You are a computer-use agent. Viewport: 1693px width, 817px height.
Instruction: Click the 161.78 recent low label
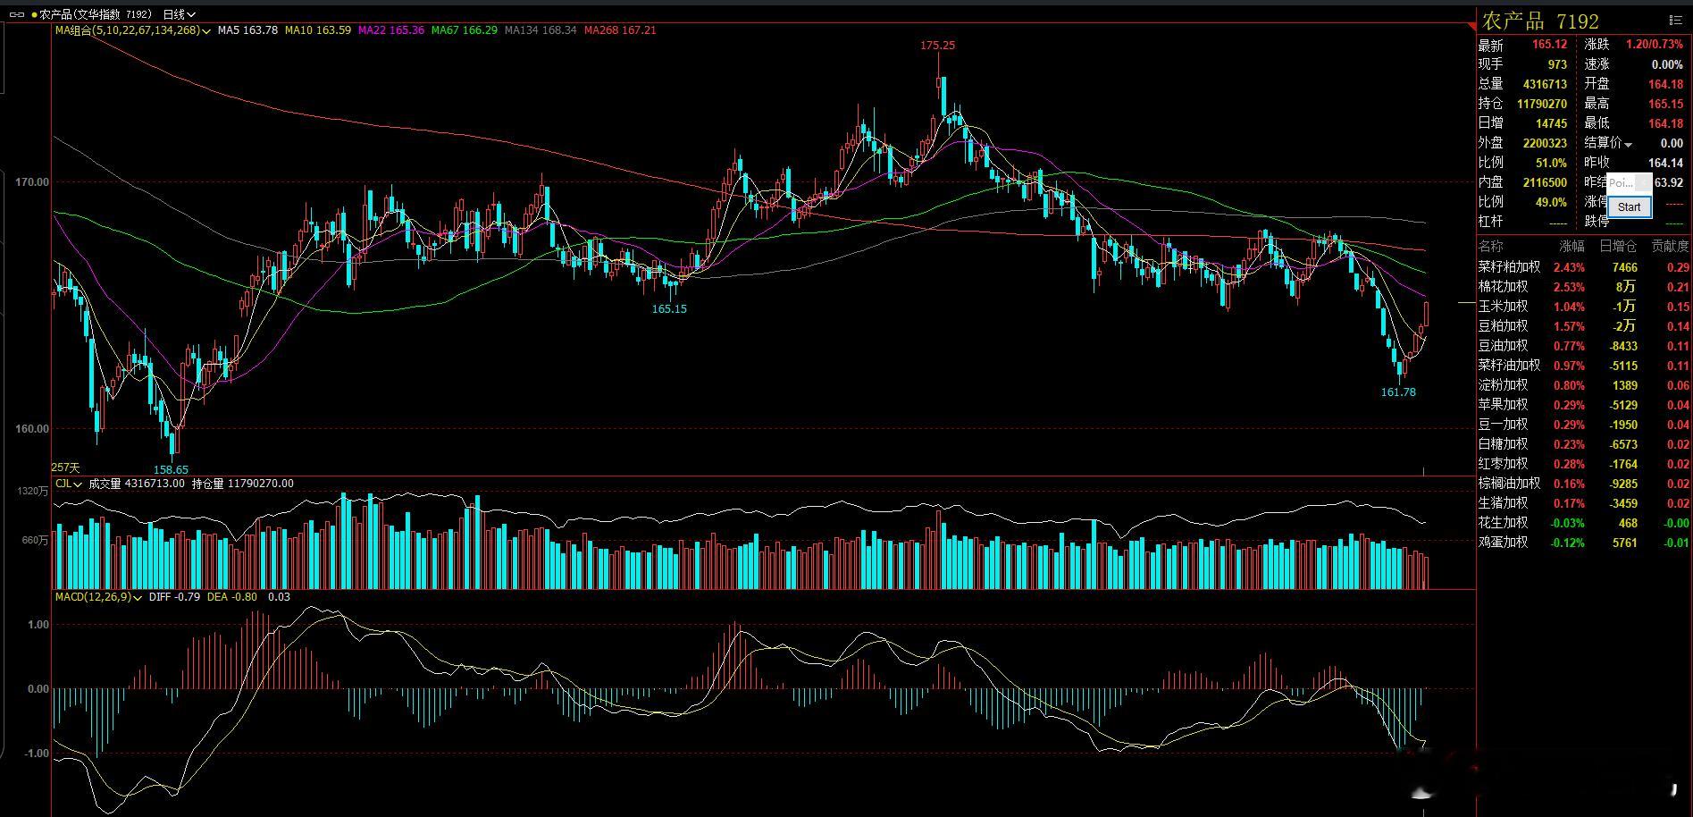point(1398,392)
